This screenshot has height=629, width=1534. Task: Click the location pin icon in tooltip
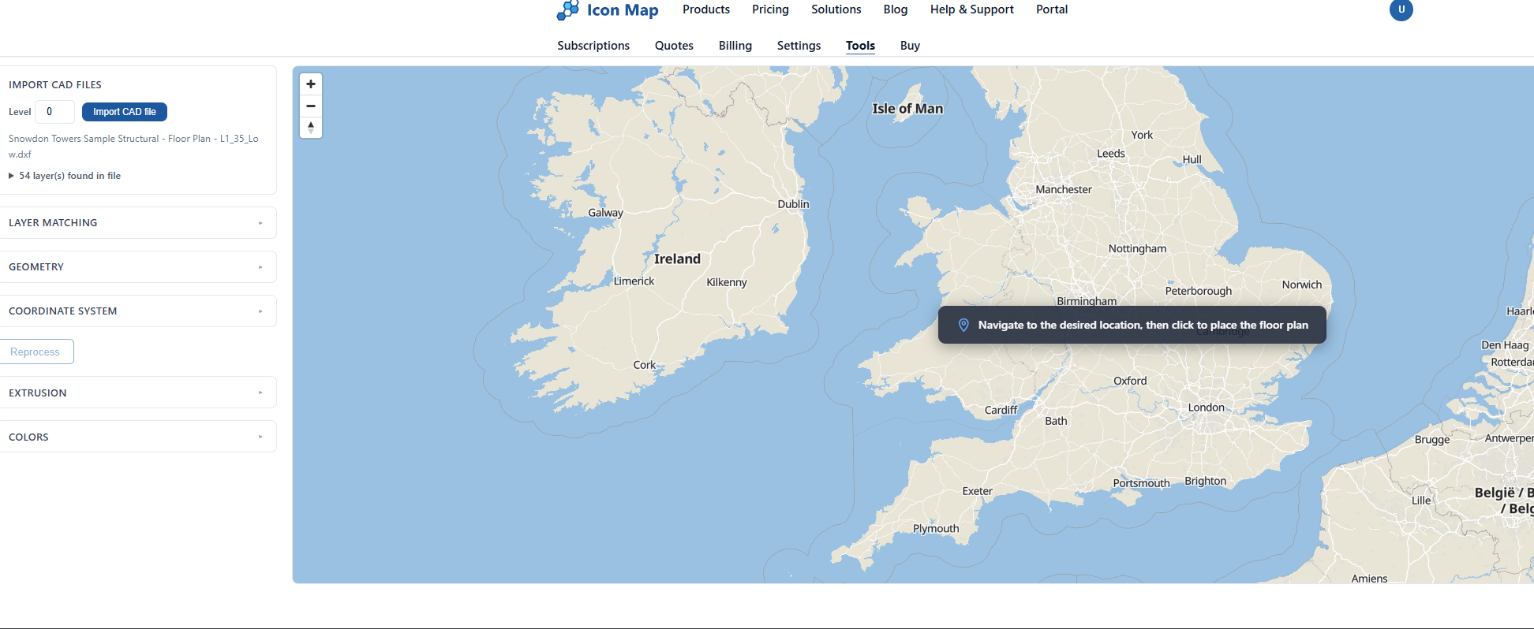click(x=963, y=325)
